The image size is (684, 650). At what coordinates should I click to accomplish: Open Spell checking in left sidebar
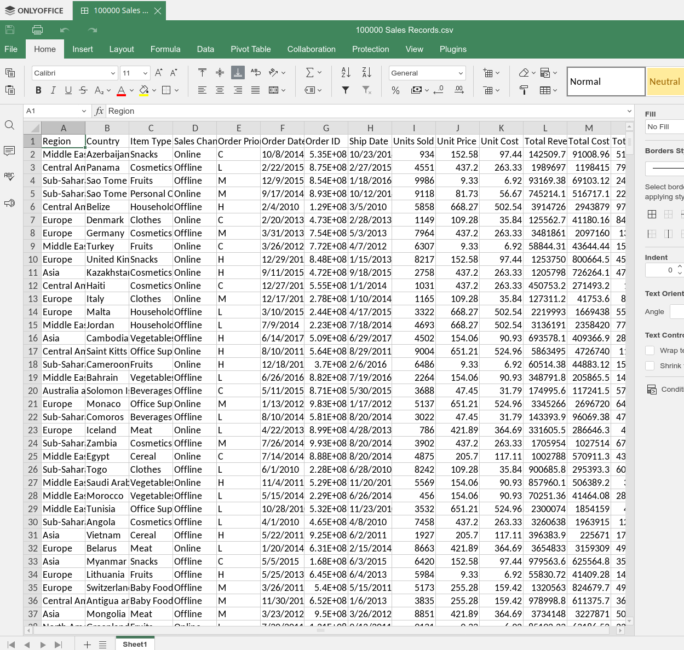click(9, 177)
